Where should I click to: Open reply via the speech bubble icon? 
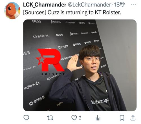pyautogui.click(x=26, y=118)
